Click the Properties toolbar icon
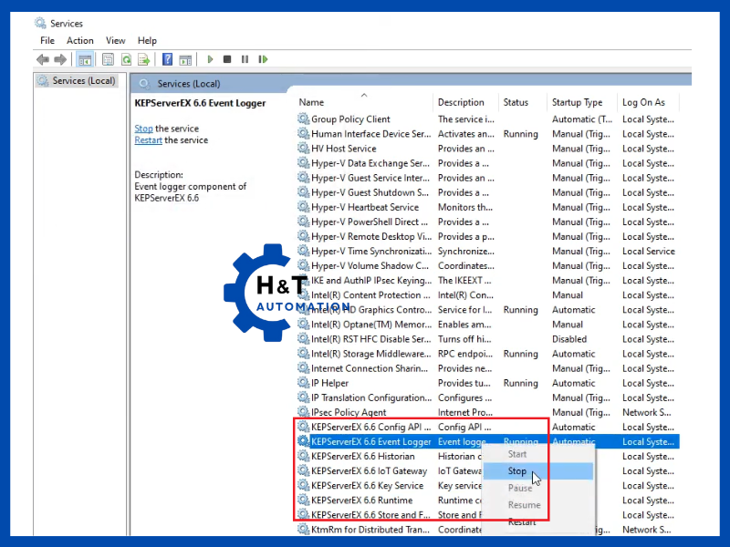The width and height of the screenshot is (730, 547). coord(109,59)
